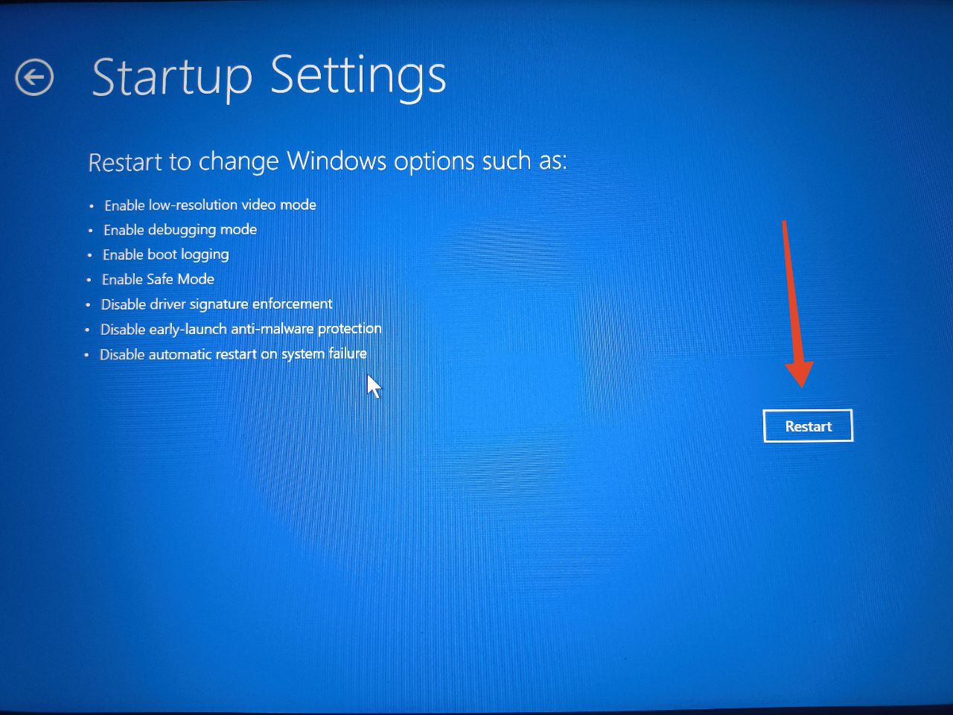Click the bullet beside low-resolution video mode
953x715 pixels.
(x=92, y=206)
